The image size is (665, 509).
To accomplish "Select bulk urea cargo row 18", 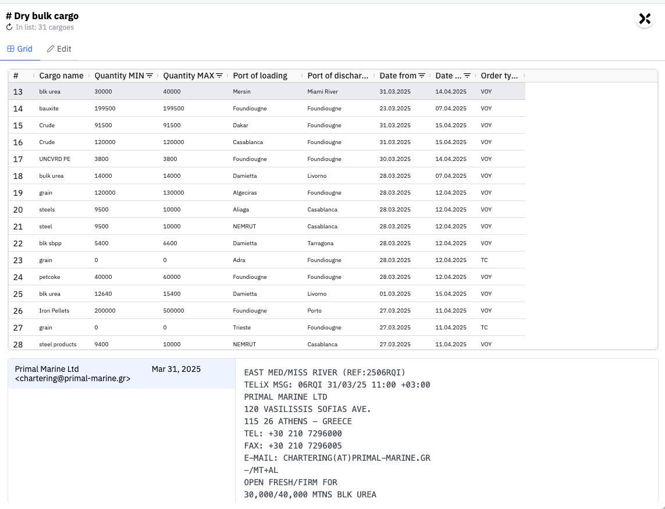I will [267, 175].
